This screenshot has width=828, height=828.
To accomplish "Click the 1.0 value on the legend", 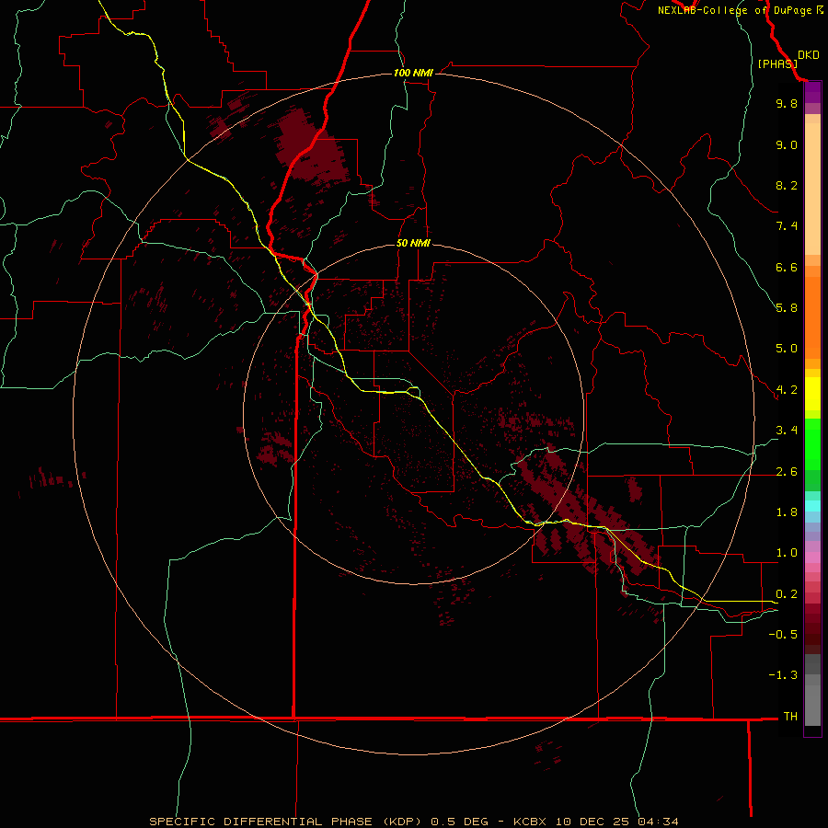I will 787,553.
